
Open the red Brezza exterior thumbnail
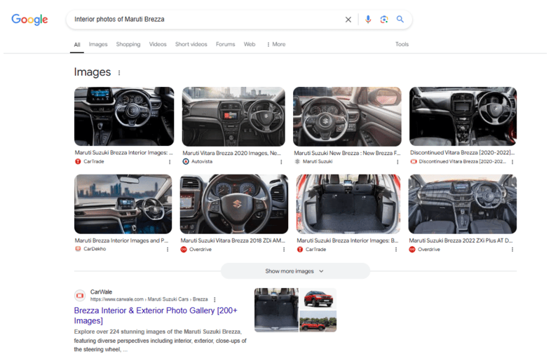[x=318, y=298]
